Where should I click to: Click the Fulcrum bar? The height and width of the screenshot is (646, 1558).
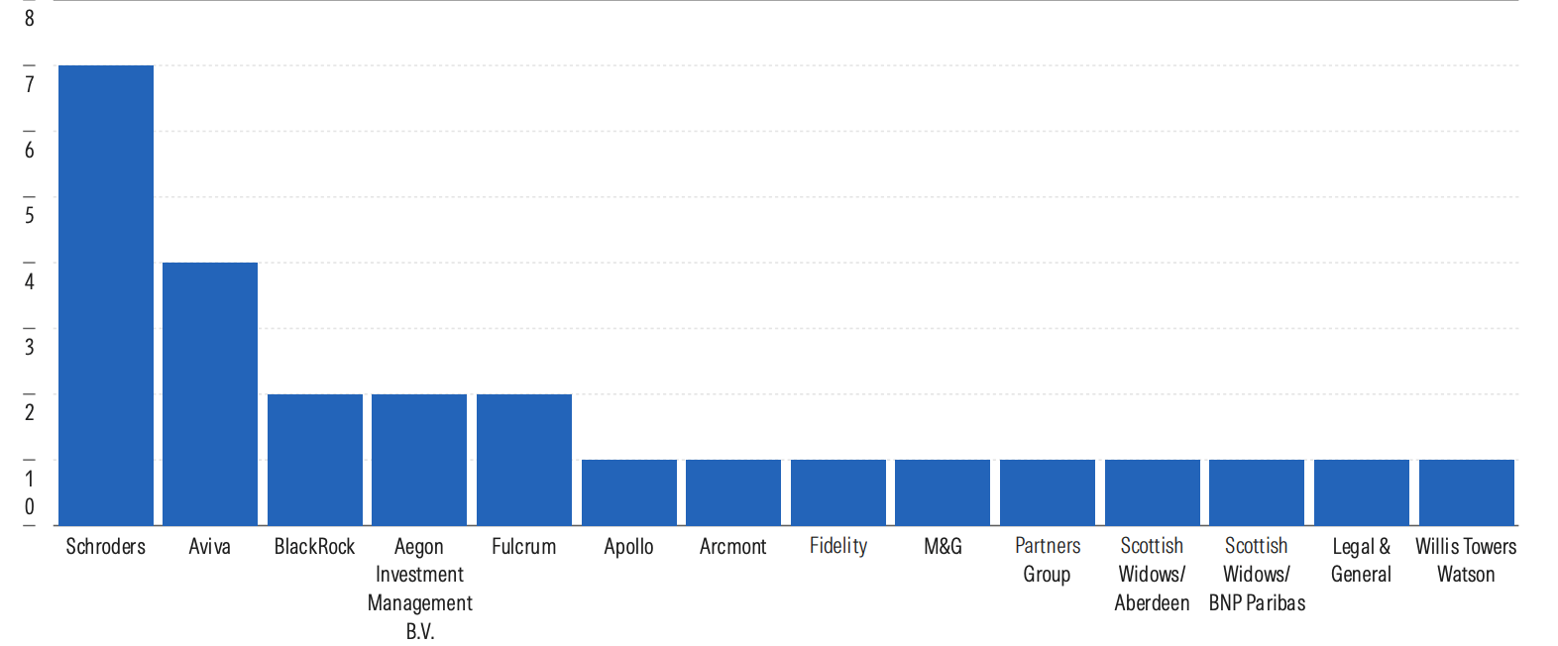[x=524, y=460]
